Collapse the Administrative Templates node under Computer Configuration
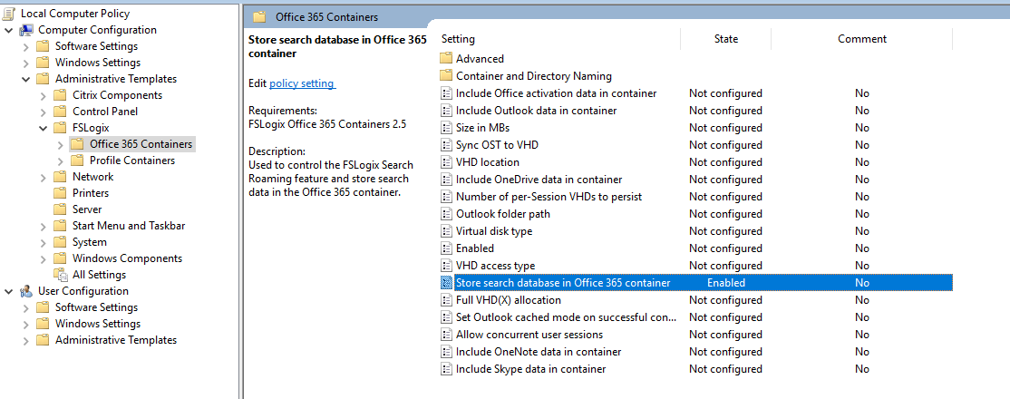This screenshot has height=399, width=1010. tap(25, 79)
